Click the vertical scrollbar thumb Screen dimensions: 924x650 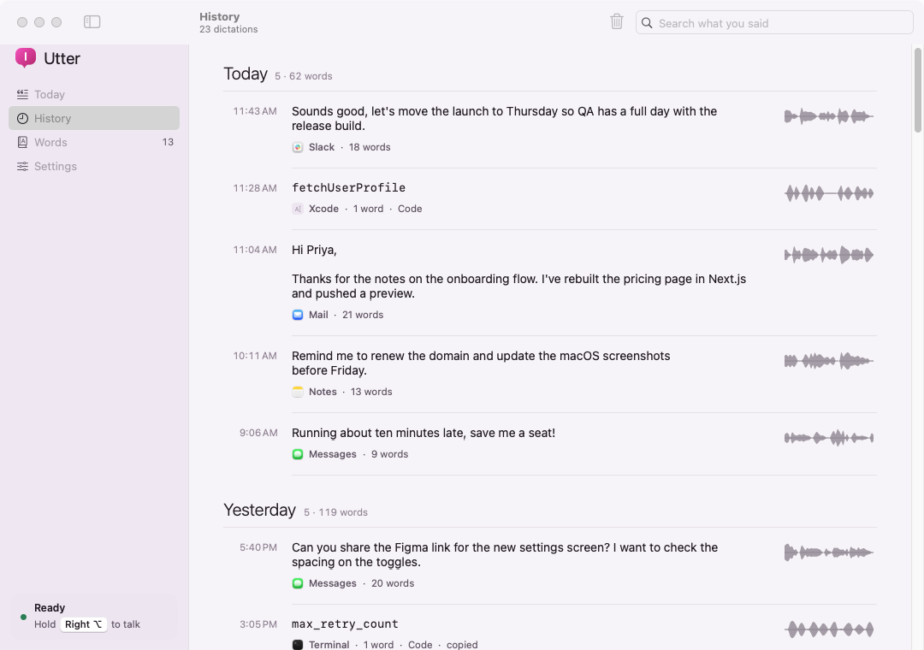(917, 90)
